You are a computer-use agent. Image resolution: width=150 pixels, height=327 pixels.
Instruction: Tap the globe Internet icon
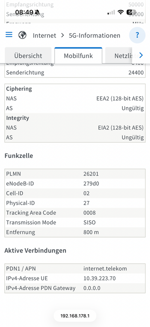(x=22, y=35)
